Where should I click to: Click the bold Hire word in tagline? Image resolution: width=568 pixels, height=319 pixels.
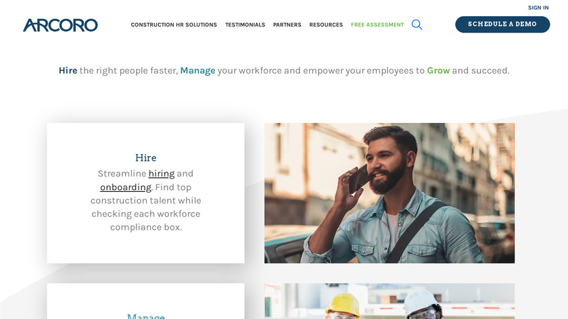68,70
